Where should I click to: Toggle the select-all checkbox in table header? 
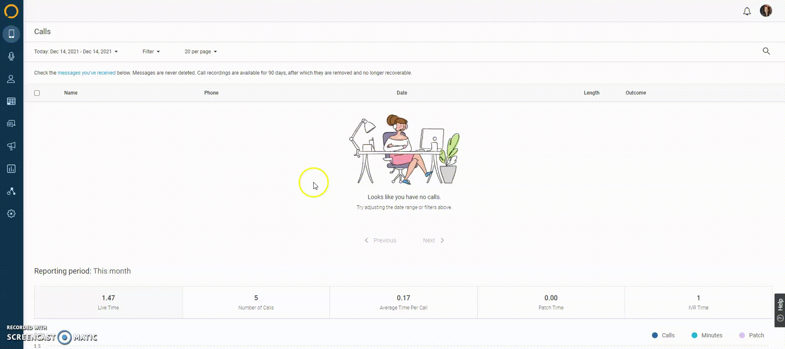coord(37,93)
